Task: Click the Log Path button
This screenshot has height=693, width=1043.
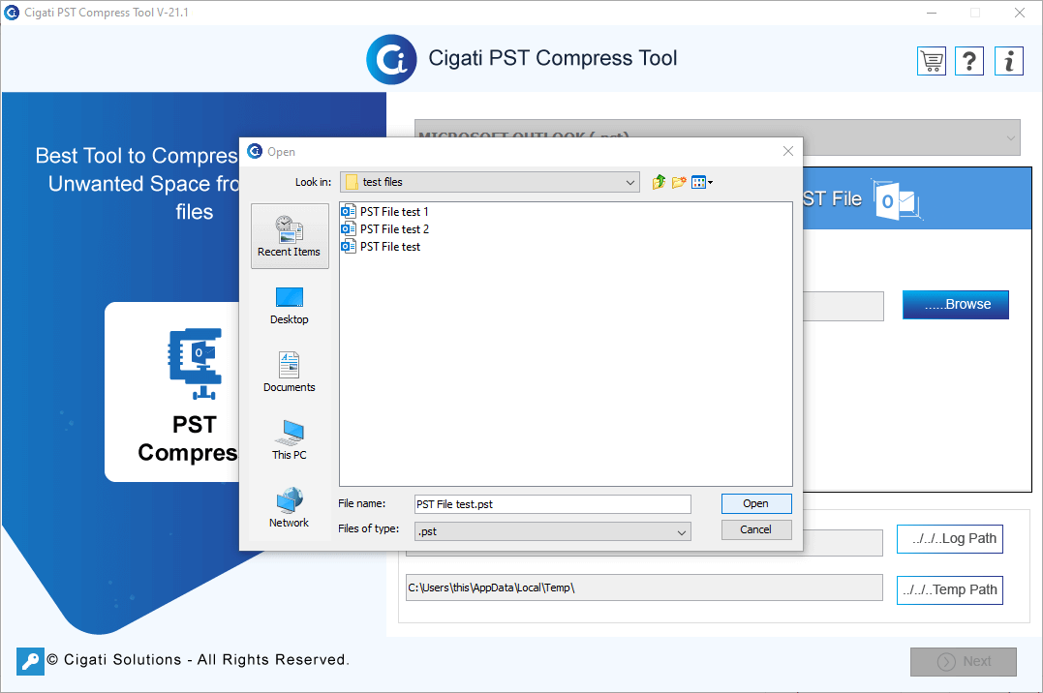Action: [x=950, y=539]
